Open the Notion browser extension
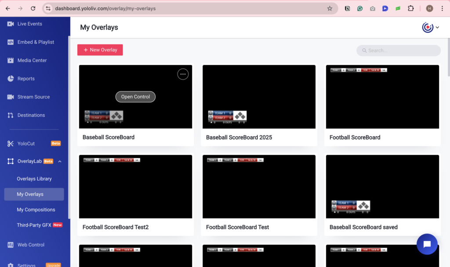This screenshot has width=450, height=267. (x=347, y=9)
